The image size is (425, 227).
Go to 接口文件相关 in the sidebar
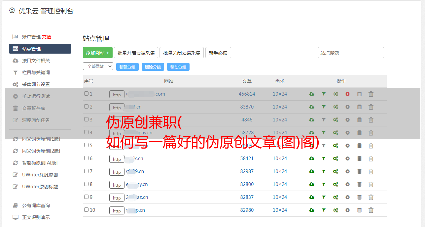tap(36, 61)
